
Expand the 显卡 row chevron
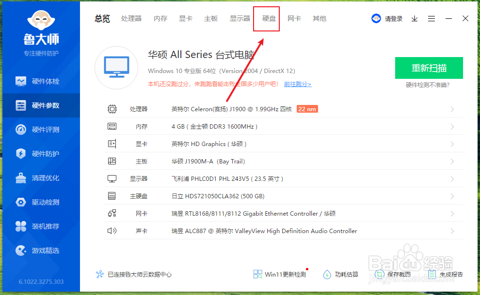(452, 144)
